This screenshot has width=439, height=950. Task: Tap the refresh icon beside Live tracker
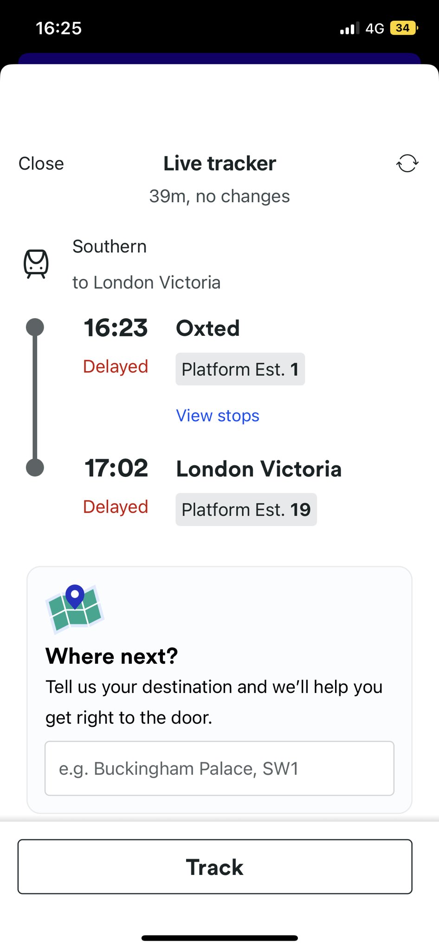coord(407,163)
